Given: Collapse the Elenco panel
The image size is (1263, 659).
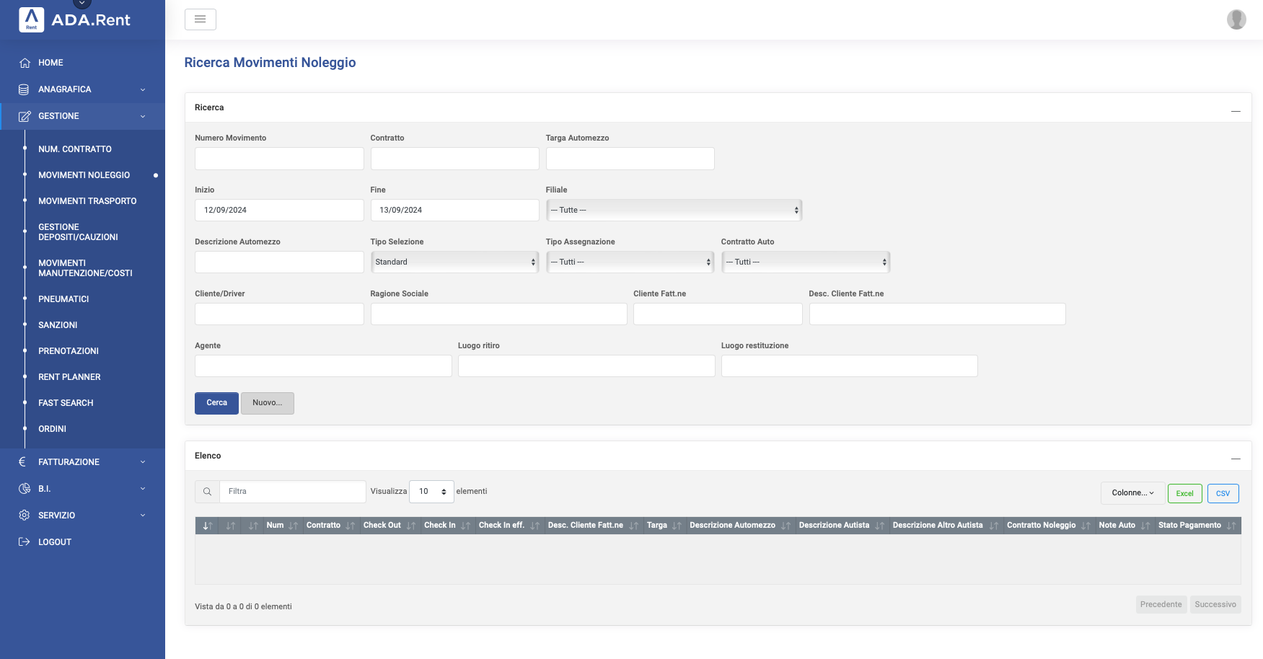Looking at the screenshot, I should point(1235,459).
